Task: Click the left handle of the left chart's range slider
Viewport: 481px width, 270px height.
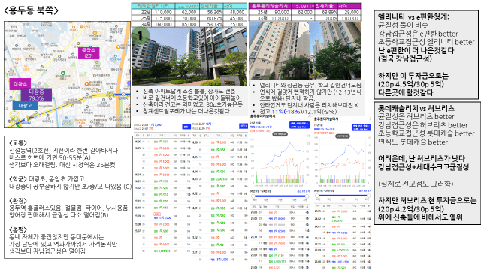Action: 253,196
